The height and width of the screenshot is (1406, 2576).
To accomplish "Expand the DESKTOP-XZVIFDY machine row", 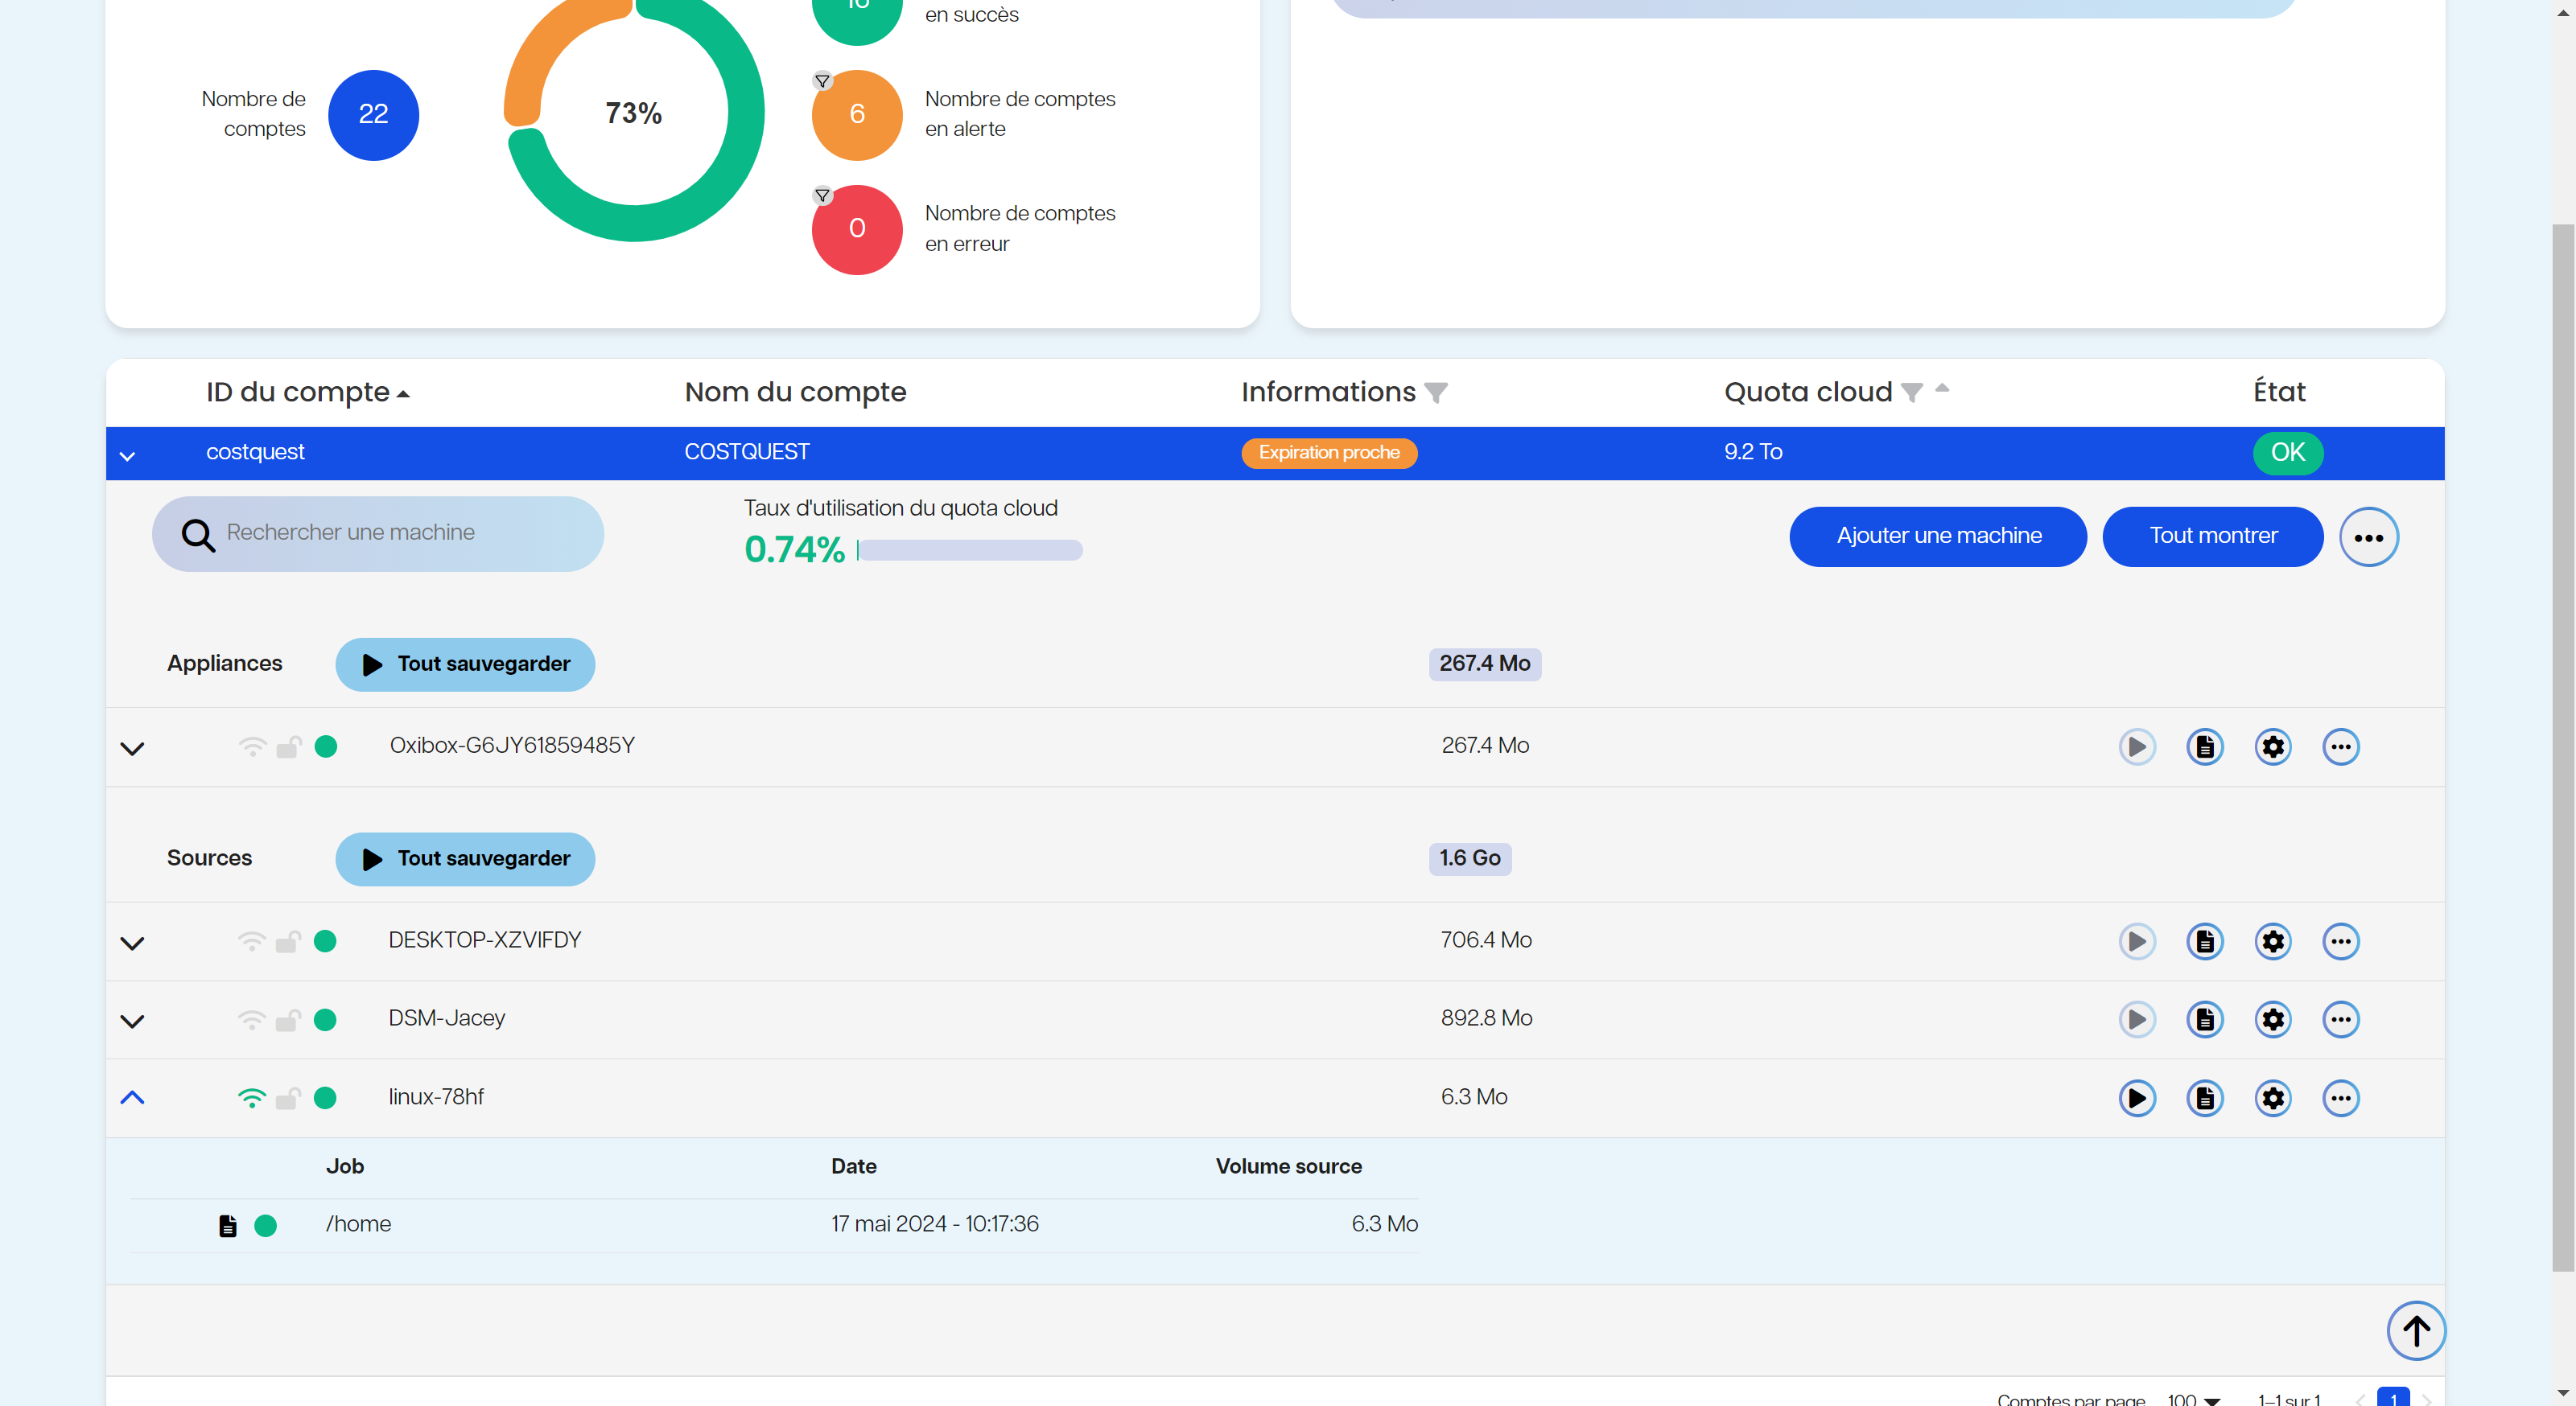I will pos(132,943).
